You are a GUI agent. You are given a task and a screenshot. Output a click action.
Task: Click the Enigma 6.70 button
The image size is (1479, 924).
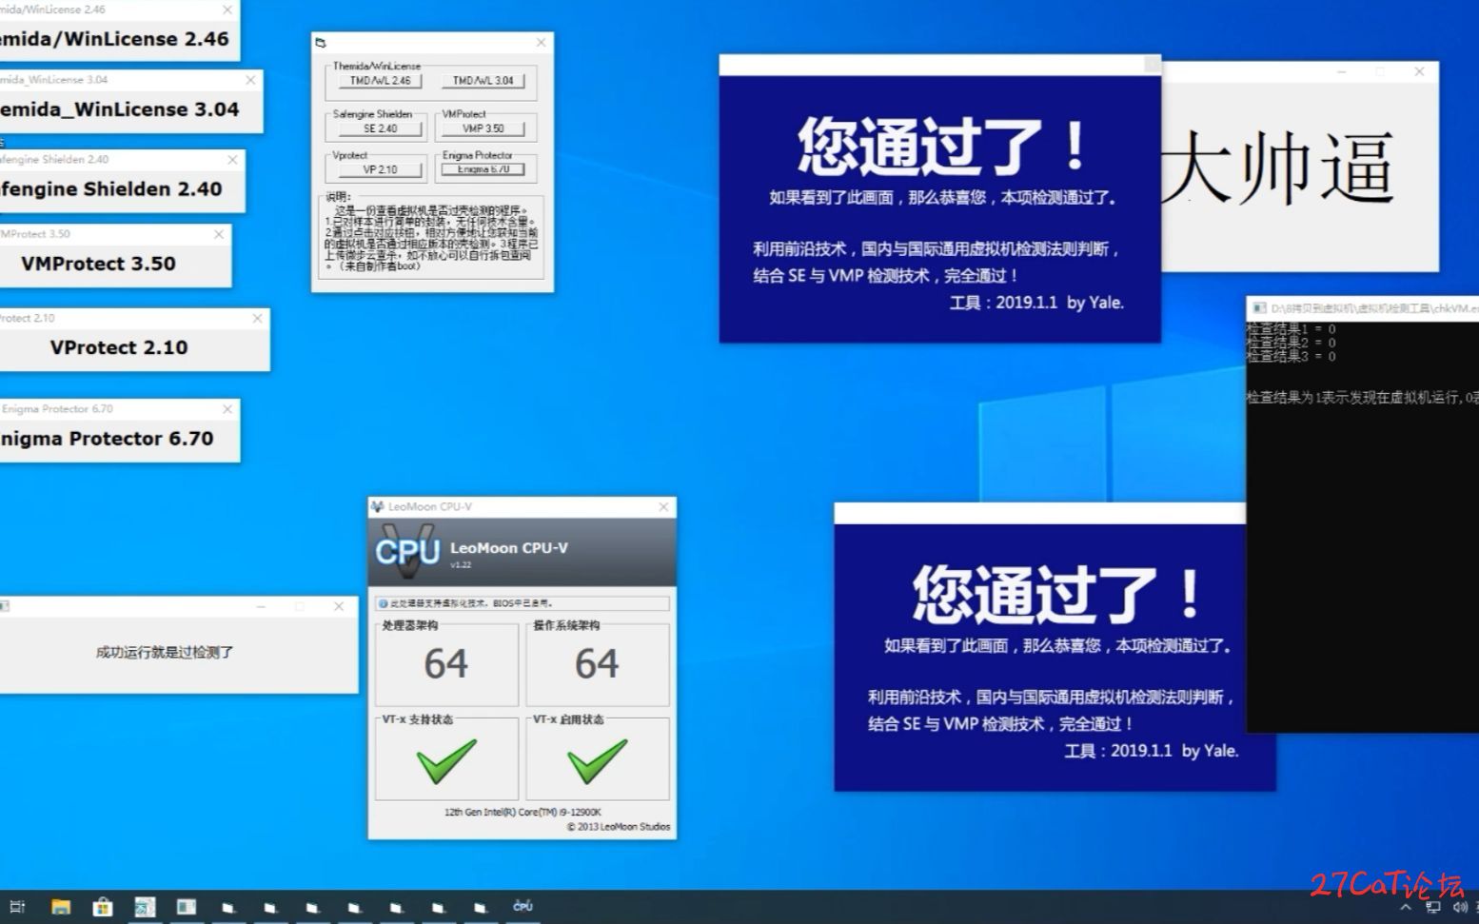click(483, 169)
